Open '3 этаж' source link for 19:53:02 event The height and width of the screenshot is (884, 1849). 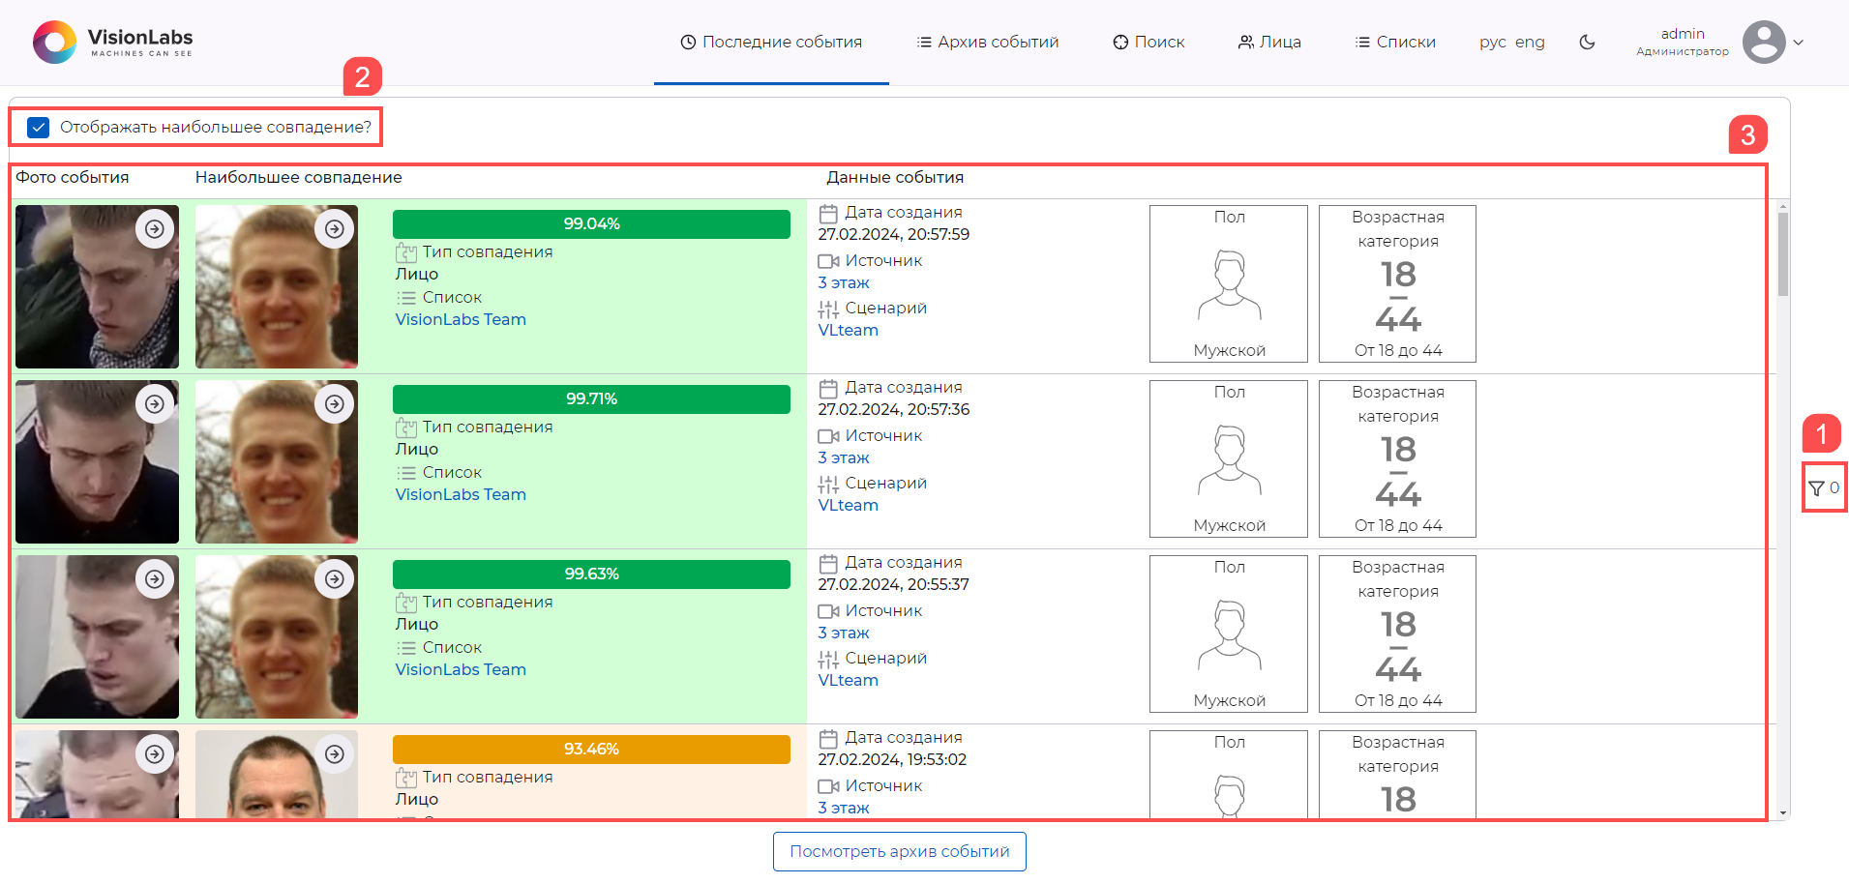coord(844,809)
